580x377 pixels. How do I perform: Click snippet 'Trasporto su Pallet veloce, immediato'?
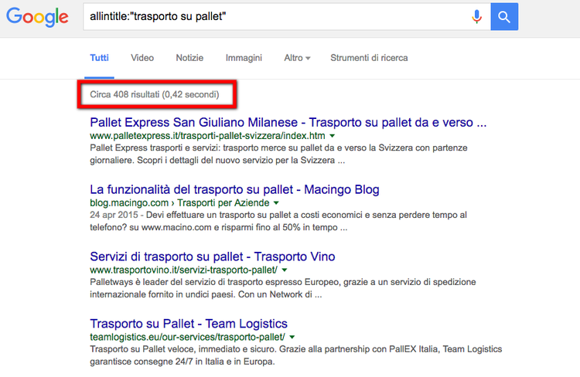(x=296, y=355)
